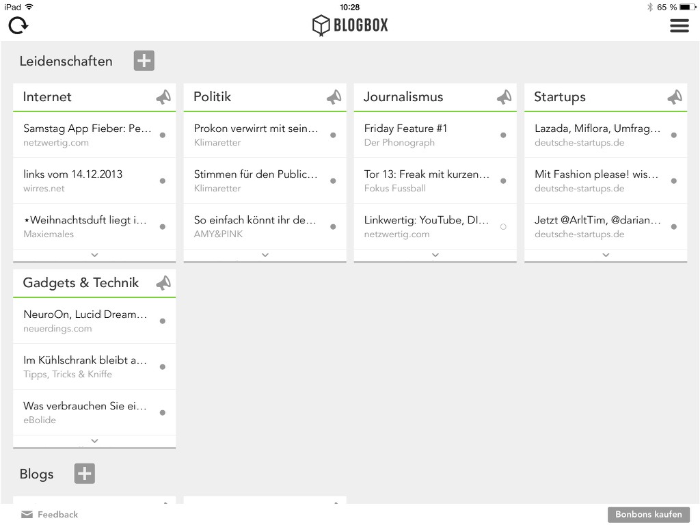
Task: Open article Prokon verwirrt mit sein…
Action: (265, 135)
